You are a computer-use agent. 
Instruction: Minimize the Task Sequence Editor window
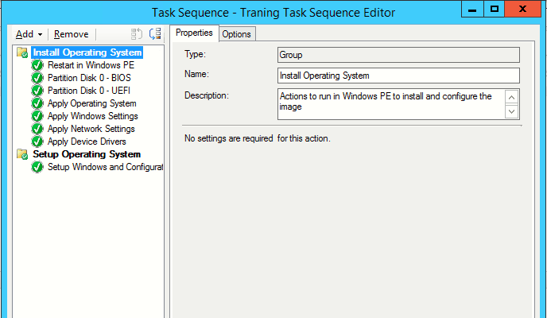click(x=472, y=9)
